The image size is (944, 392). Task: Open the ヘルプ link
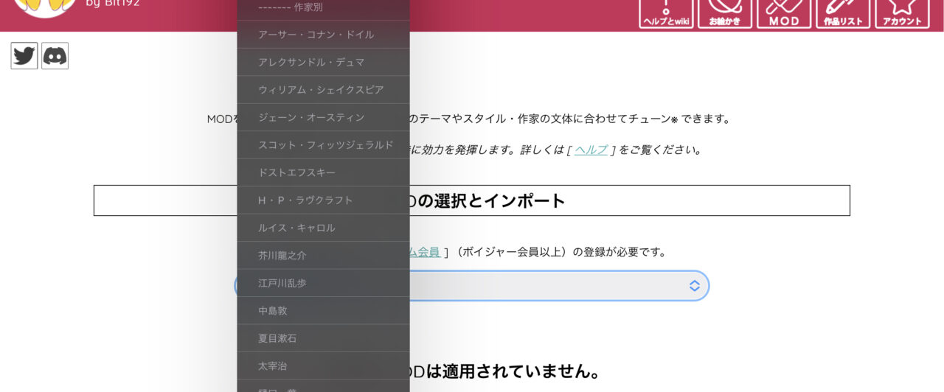pos(591,150)
